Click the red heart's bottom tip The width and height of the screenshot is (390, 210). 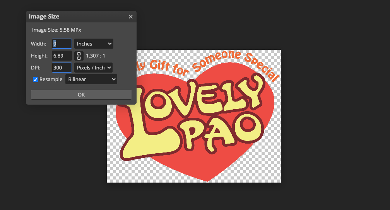(208, 178)
